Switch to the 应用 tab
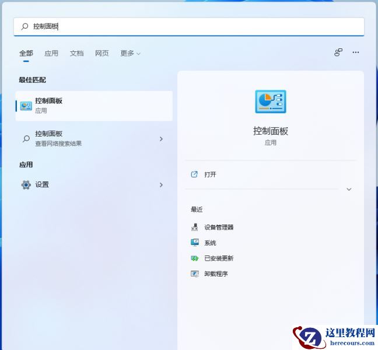Viewport: 378px width, 350px height. [x=51, y=53]
